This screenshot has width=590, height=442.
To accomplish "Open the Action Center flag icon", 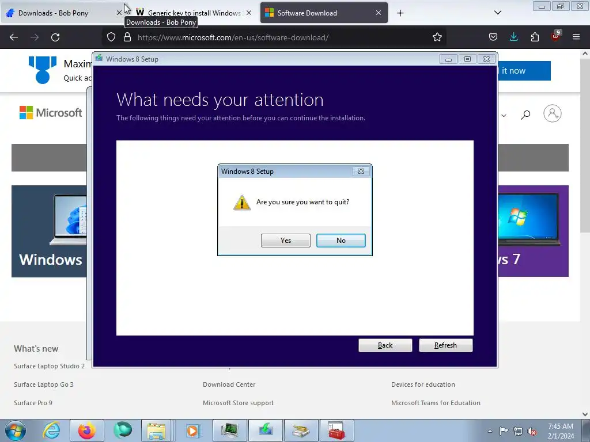I will [x=504, y=431].
